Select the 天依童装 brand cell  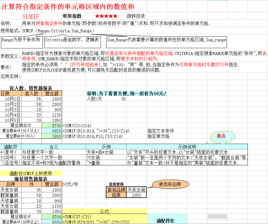[11, 201]
